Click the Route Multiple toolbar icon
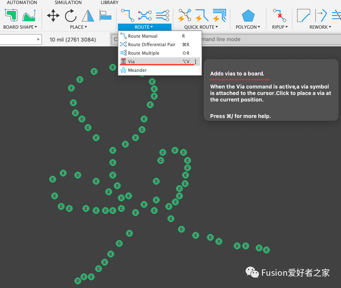 [162, 15]
